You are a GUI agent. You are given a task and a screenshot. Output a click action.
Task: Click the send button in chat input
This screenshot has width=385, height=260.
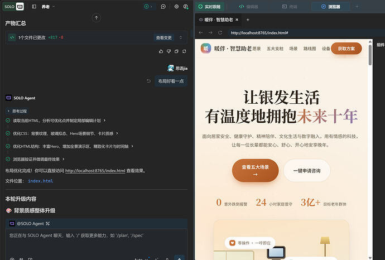tap(180, 258)
